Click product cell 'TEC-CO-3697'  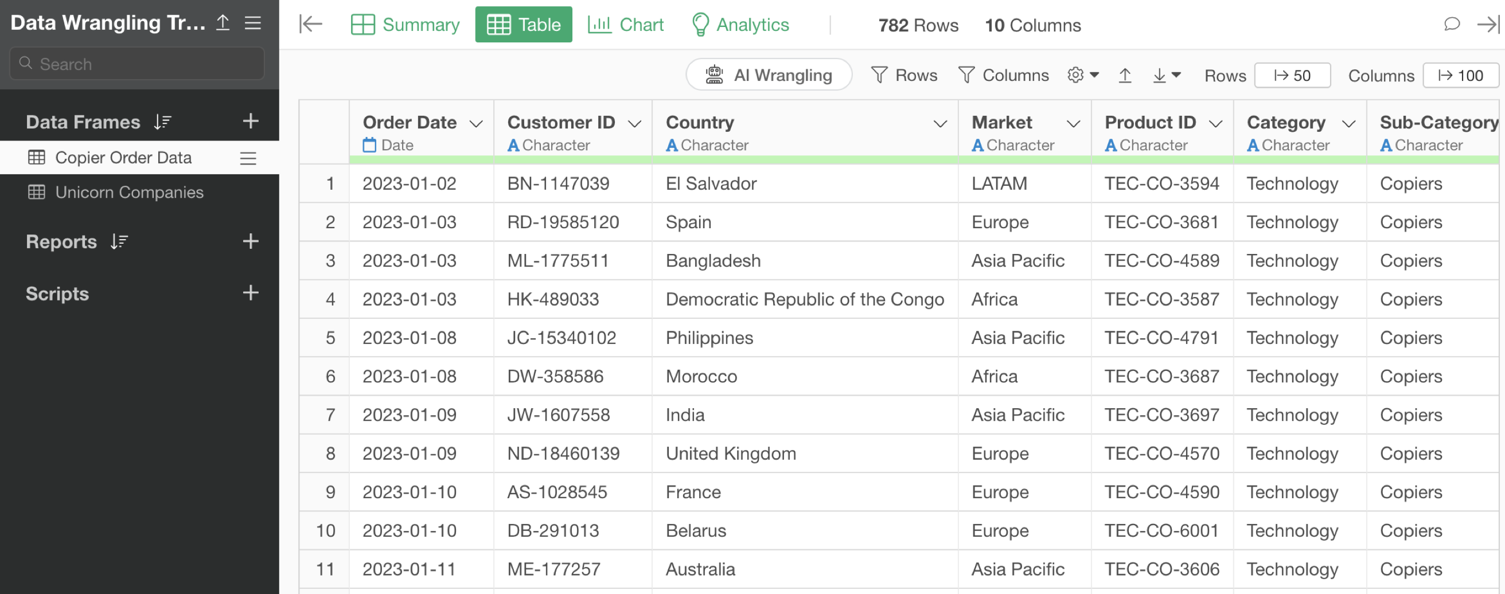click(x=1162, y=415)
